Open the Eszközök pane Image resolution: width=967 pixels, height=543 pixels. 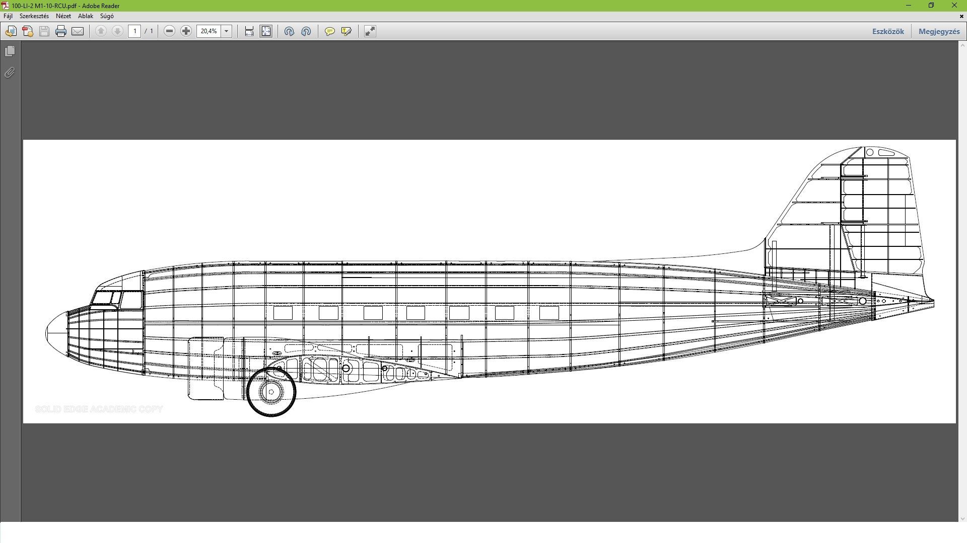point(888,31)
